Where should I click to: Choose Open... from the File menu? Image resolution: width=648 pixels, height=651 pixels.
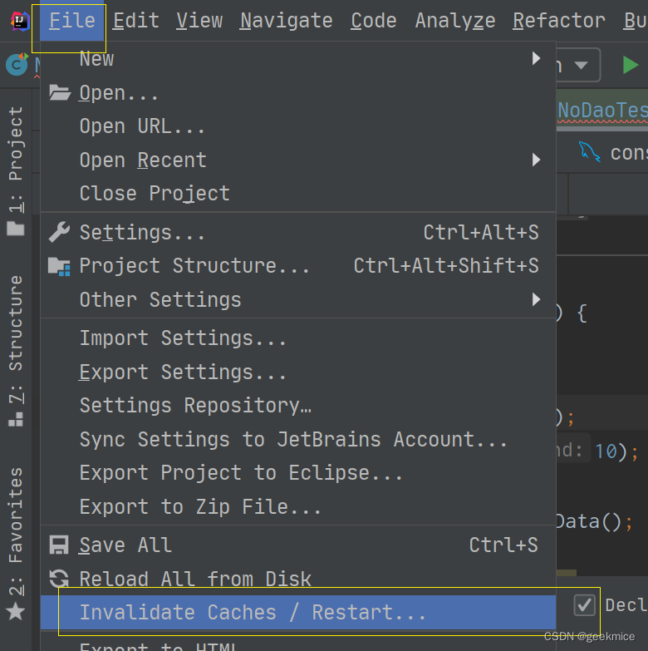298,92
